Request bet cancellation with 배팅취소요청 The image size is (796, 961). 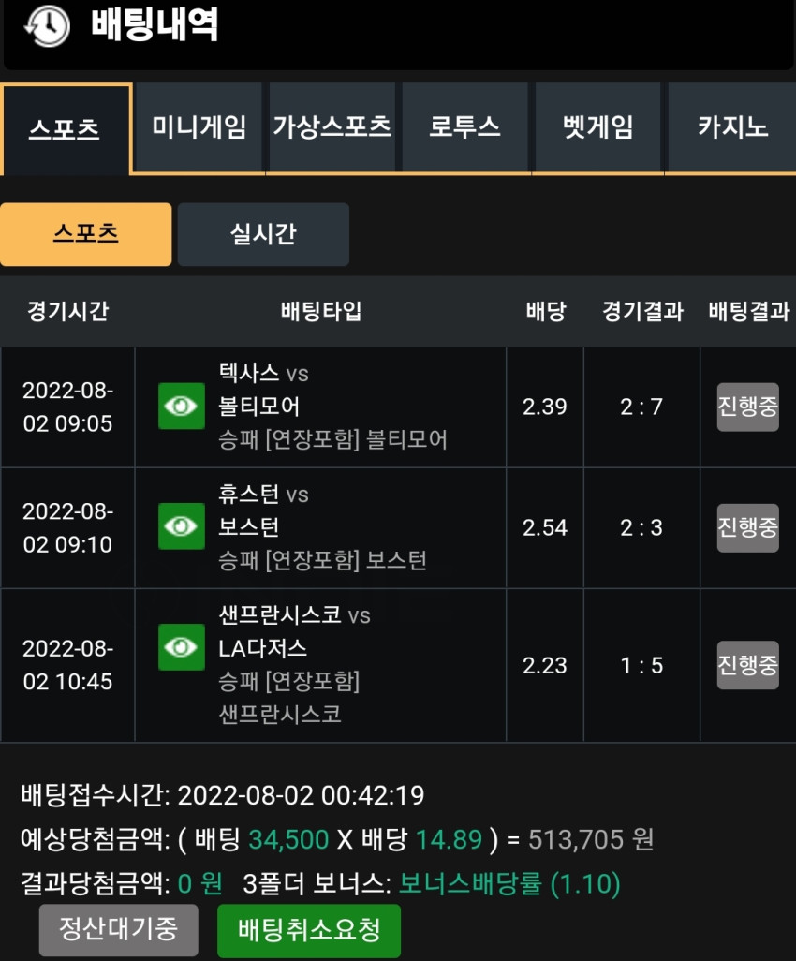click(x=309, y=930)
